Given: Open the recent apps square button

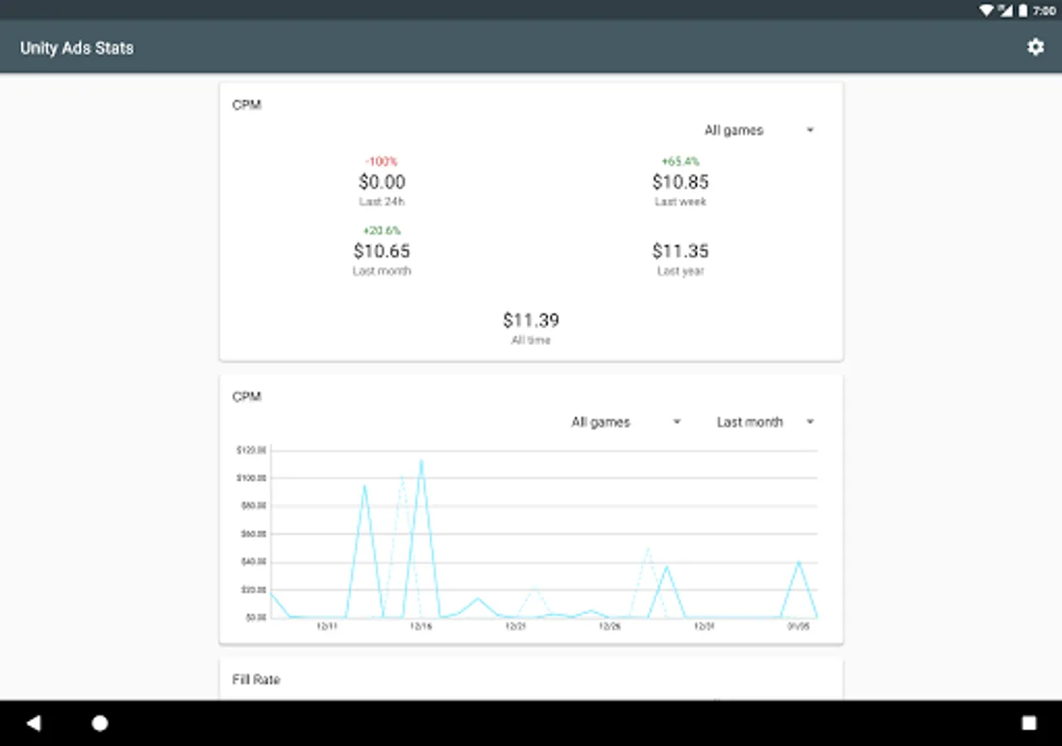Looking at the screenshot, I should [x=1029, y=723].
